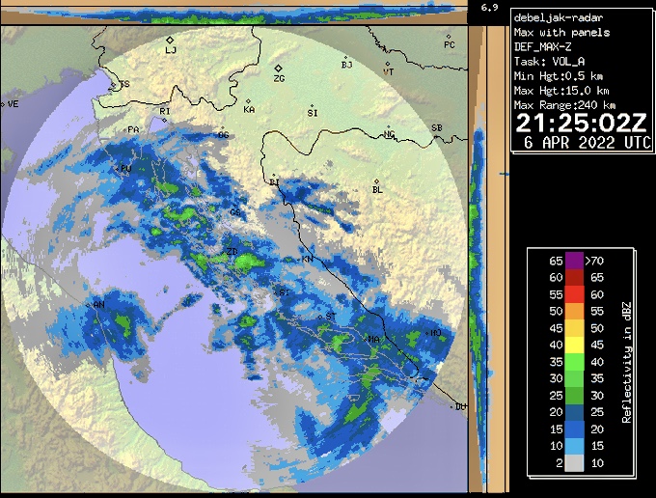
Task: Select the PC city label
Action: tap(450, 44)
